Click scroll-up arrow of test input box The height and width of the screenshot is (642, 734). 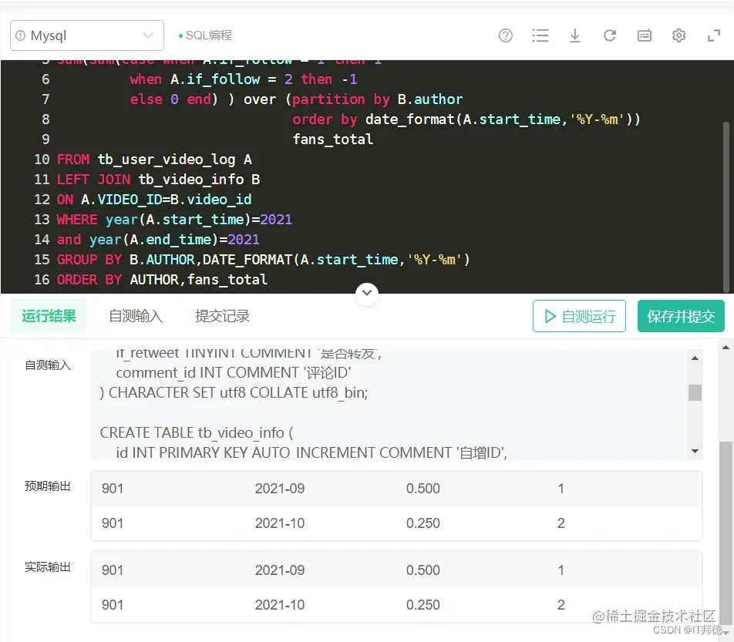(x=695, y=358)
